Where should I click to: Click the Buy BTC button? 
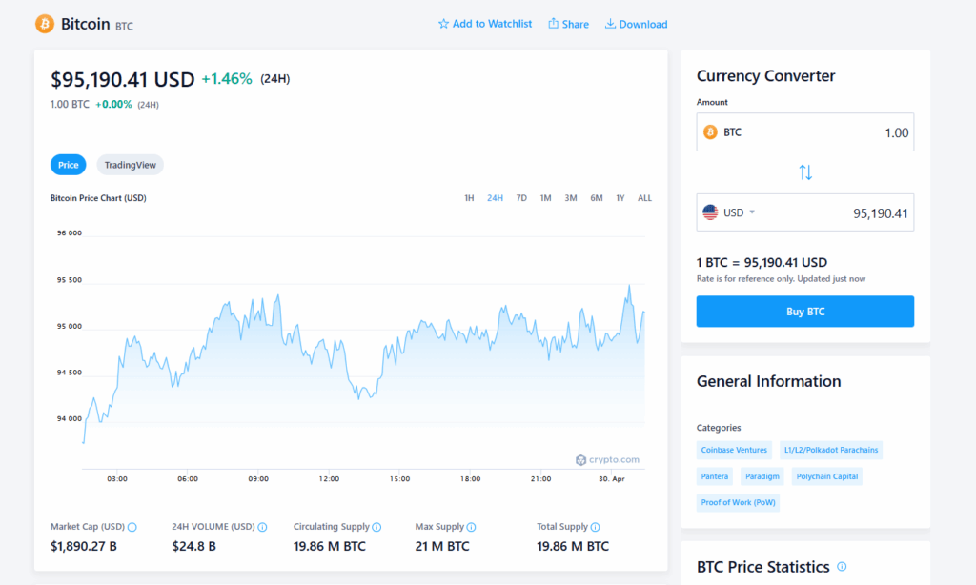804,312
